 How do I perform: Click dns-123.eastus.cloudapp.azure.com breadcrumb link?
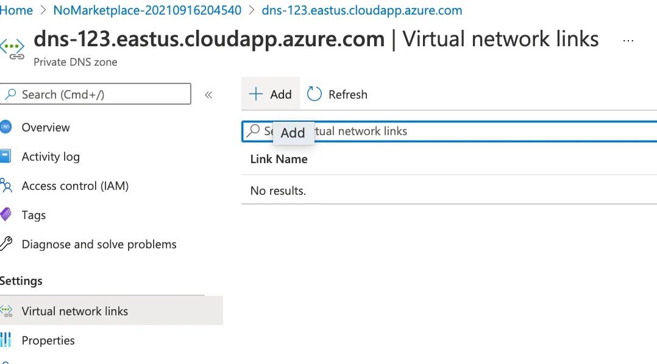coord(362,10)
